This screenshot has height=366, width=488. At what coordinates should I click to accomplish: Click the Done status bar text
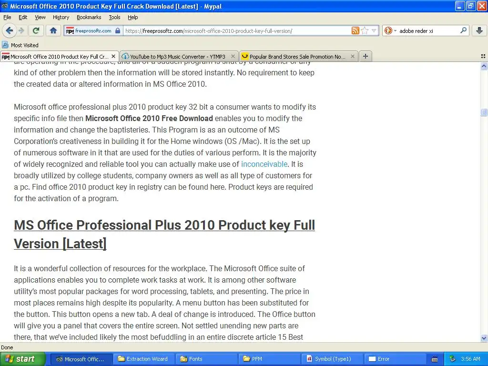tap(7, 347)
